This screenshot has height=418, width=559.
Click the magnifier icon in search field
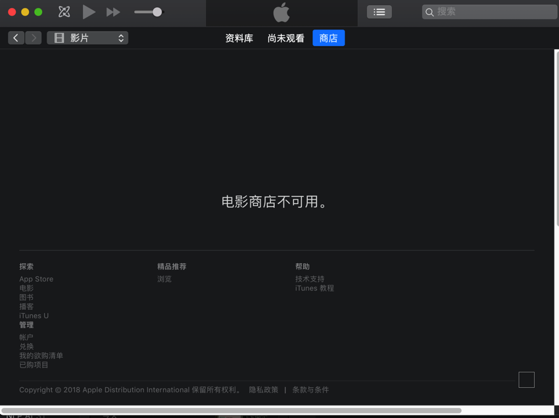pos(429,12)
